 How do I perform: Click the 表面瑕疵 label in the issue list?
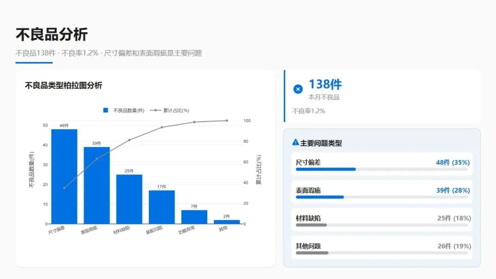coord(308,190)
